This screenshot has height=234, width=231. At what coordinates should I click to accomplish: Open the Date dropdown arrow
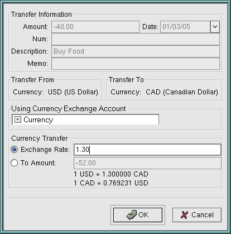pyautogui.click(x=215, y=27)
